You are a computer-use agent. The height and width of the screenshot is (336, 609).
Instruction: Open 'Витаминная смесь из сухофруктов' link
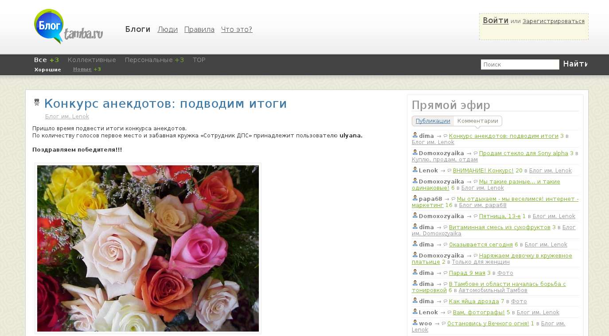pos(500,227)
